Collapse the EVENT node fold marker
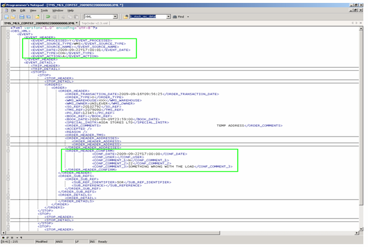 pos(8,34)
